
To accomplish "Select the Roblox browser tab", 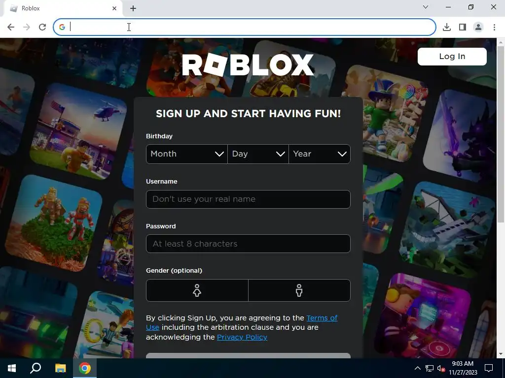I will coord(63,8).
